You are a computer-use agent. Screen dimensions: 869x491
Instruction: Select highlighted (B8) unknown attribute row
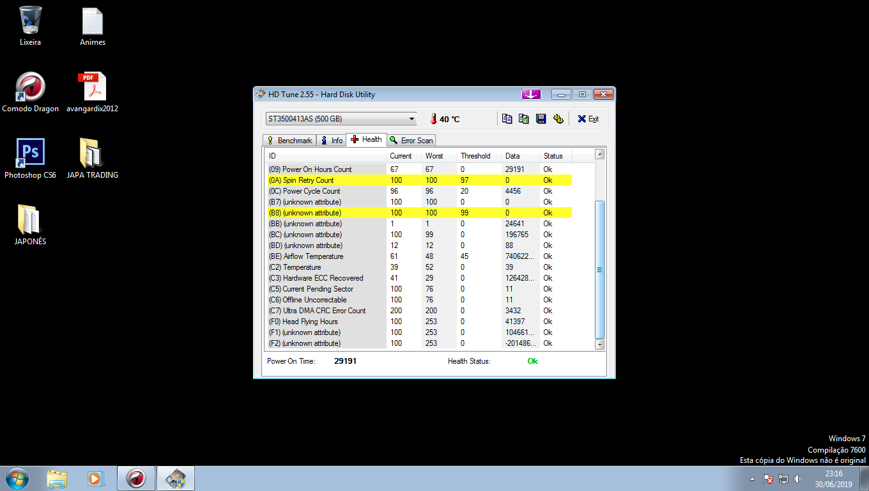point(419,213)
